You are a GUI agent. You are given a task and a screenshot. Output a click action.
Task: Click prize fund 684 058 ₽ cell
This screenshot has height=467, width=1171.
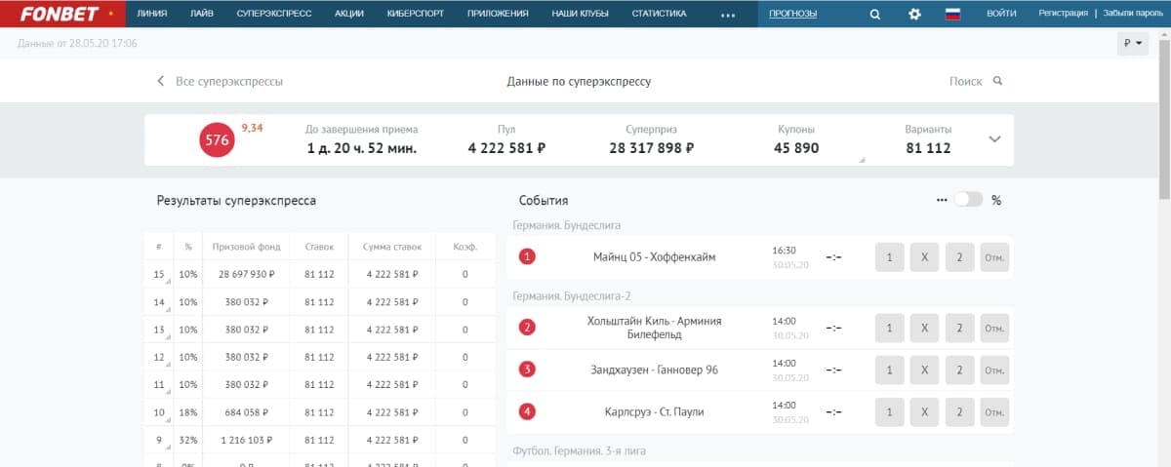tap(248, 411)
